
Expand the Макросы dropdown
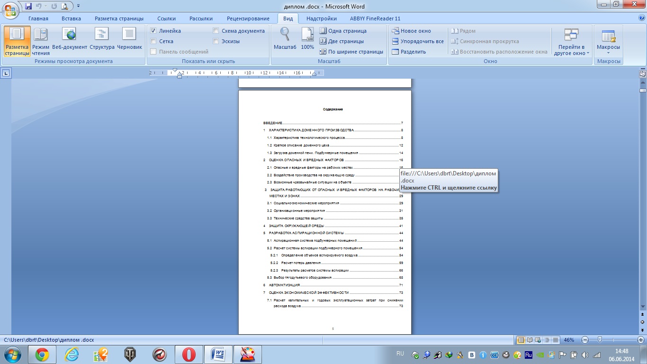(x=608, y=41)
